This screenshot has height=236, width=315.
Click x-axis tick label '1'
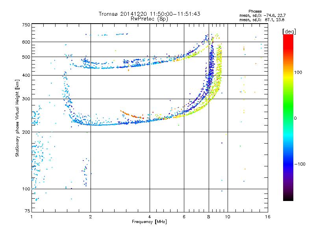pos(31,217)
